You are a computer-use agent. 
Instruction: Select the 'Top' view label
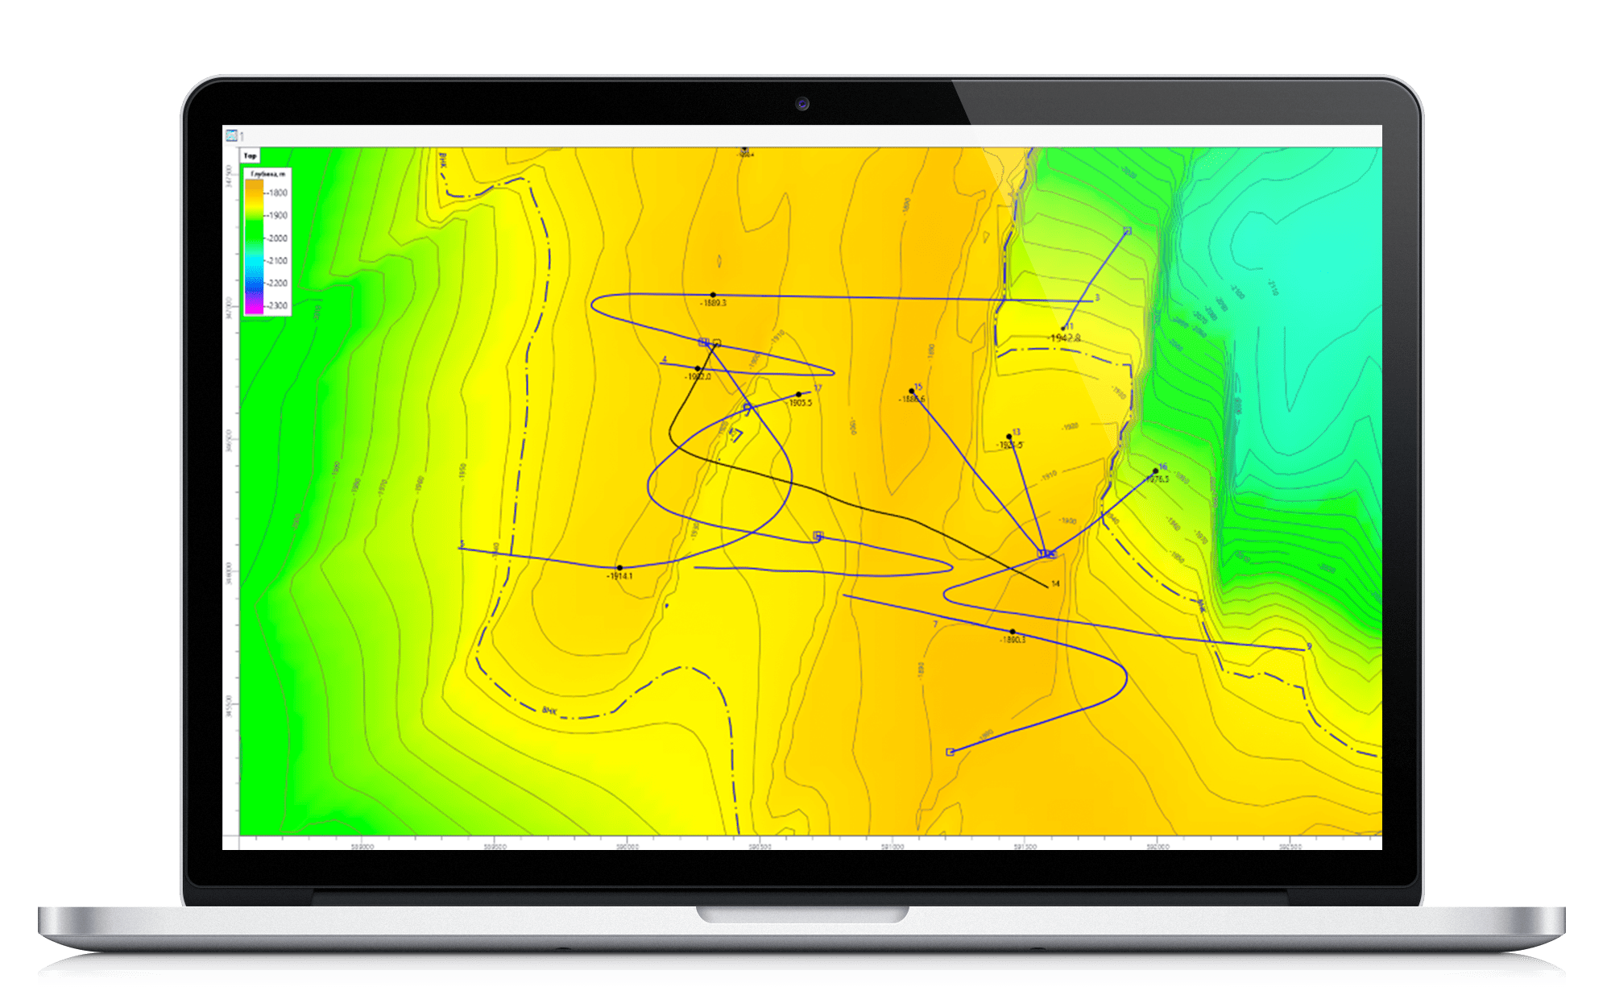click(250, 156)
